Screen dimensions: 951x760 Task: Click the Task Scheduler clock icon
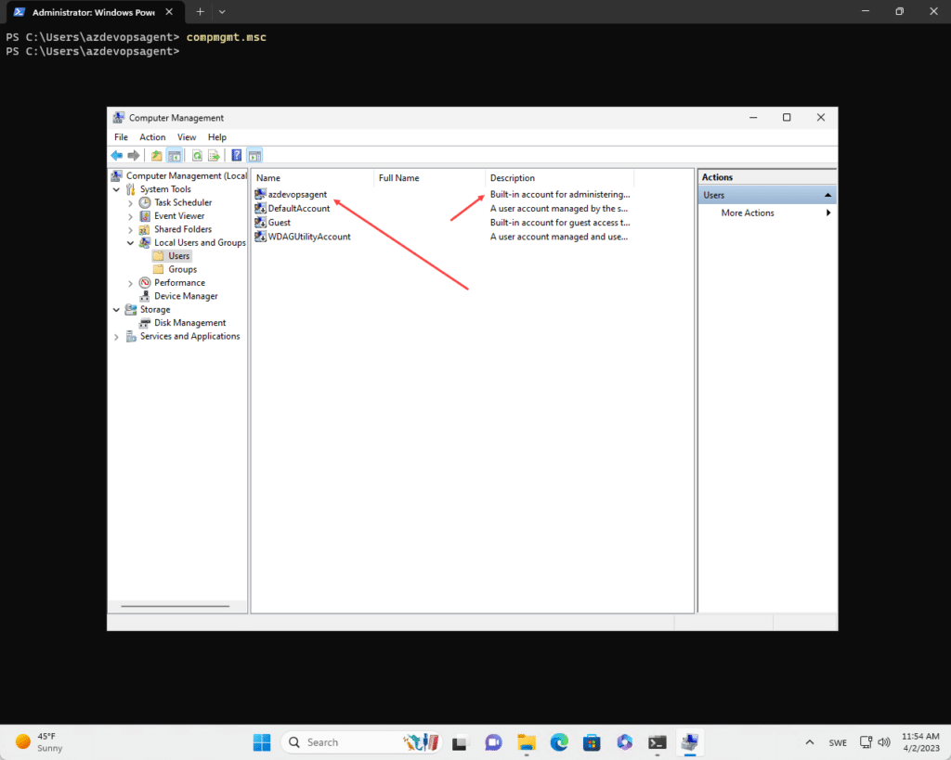pyautogui.click(x=145, y=202)
